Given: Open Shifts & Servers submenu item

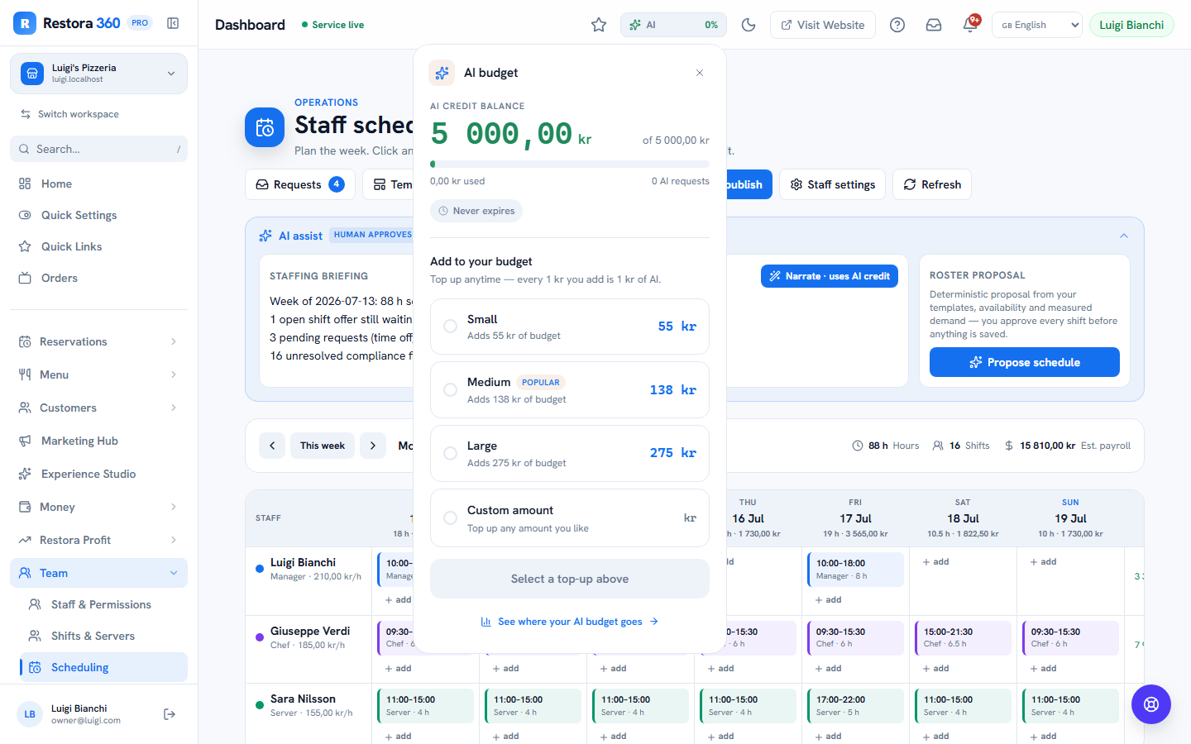Looking at the screenshot, I should [103, 636].
